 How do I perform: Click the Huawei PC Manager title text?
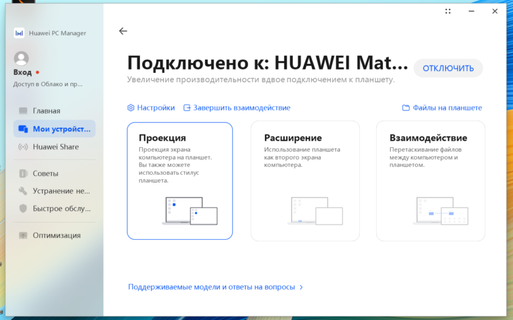click(58, 33)
